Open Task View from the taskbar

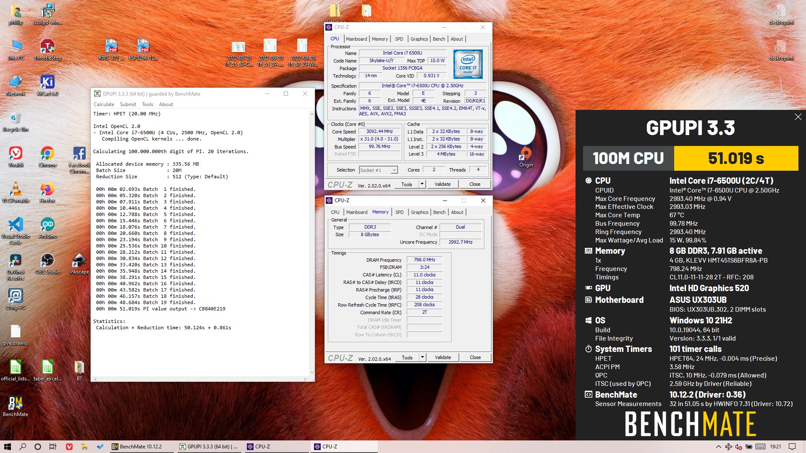(53, 447)
